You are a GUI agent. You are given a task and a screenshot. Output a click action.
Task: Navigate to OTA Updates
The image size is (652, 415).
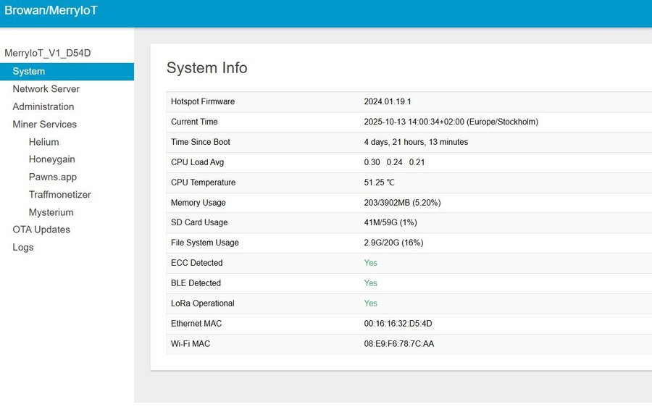pos(41,230)
